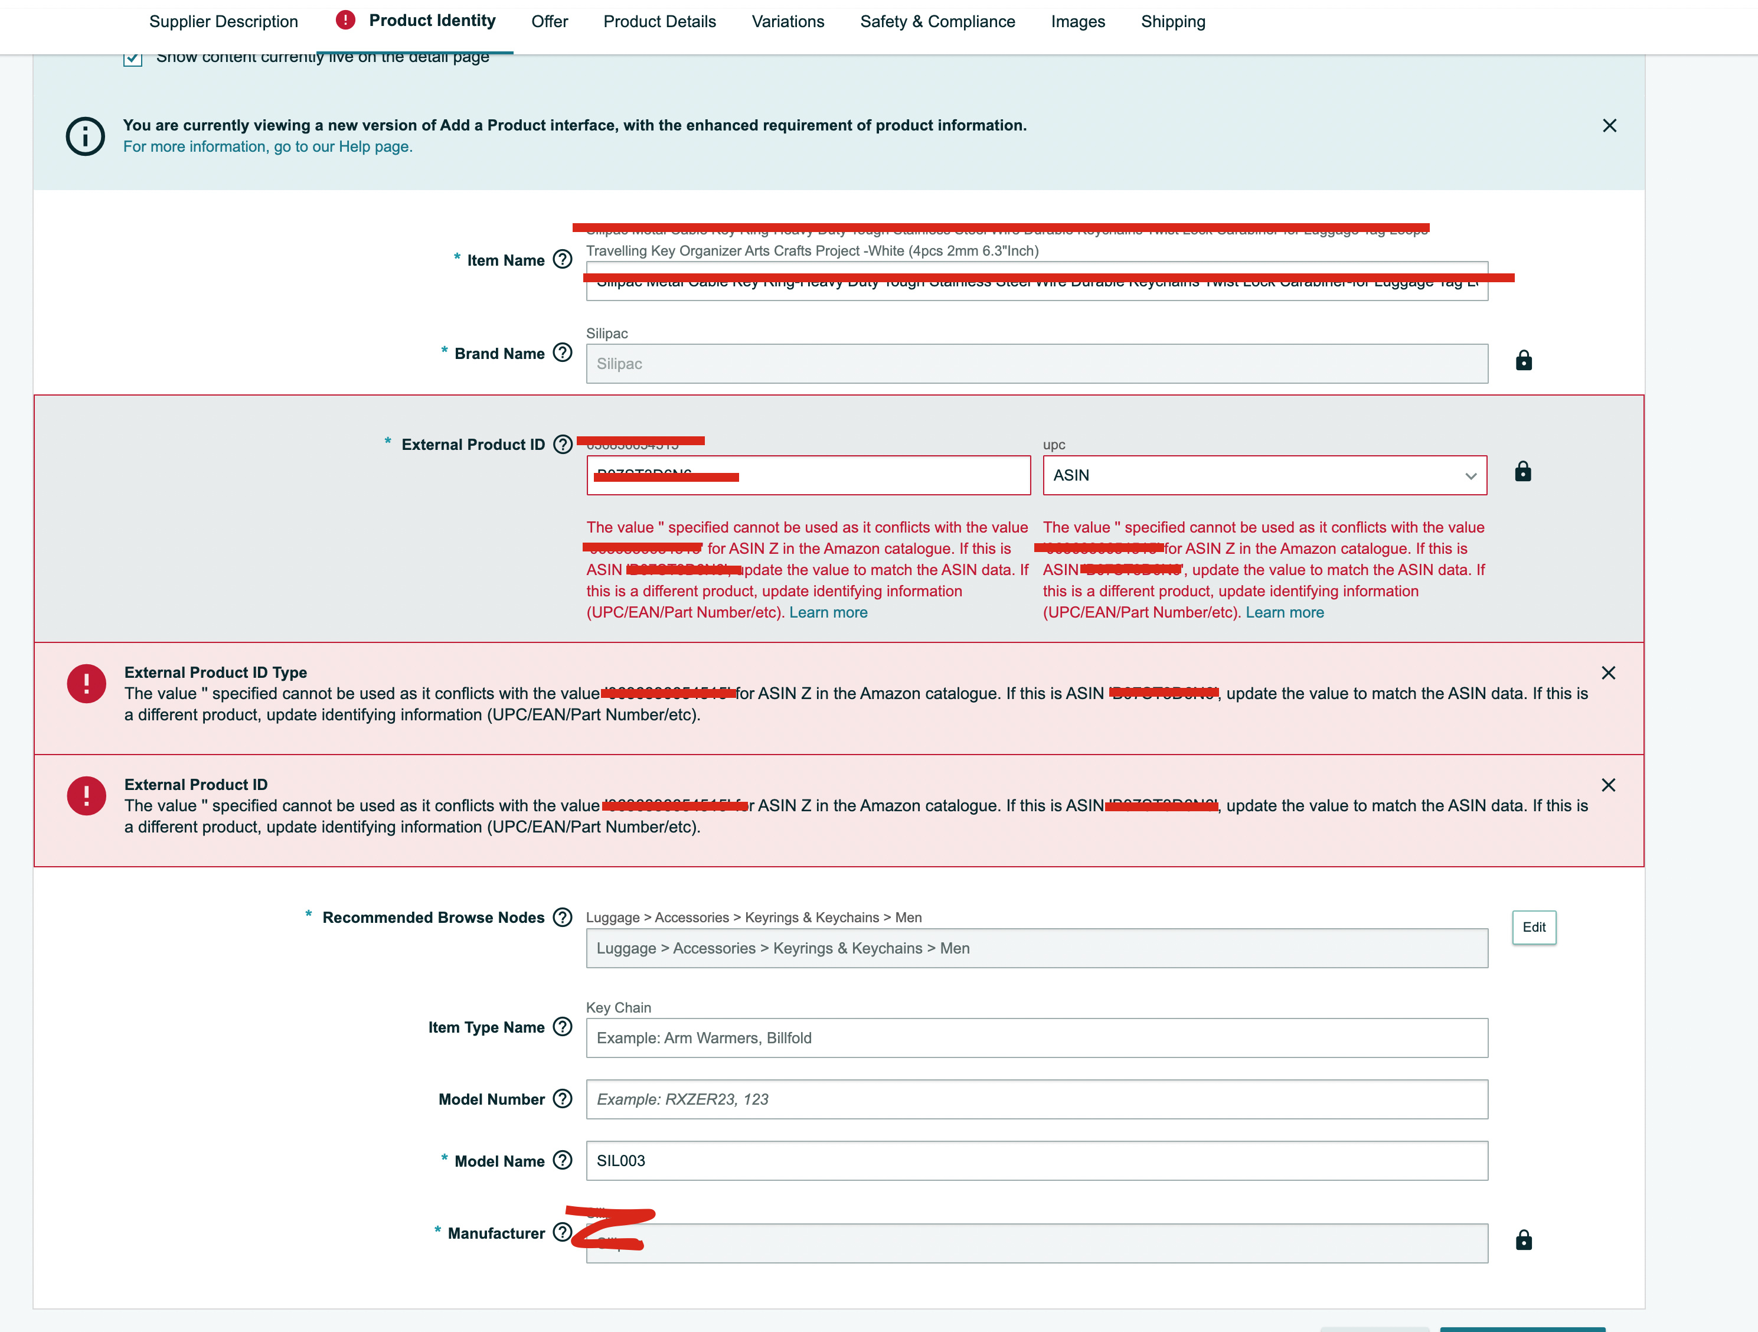The height and width of the screenshot is (1332, 1758).
Task: Click the Model Name input field
Action: point(1037,1160)
